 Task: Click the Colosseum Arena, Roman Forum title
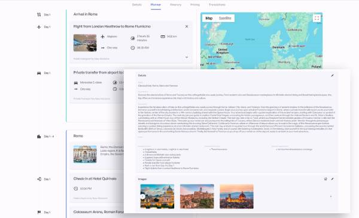point(99,212)
